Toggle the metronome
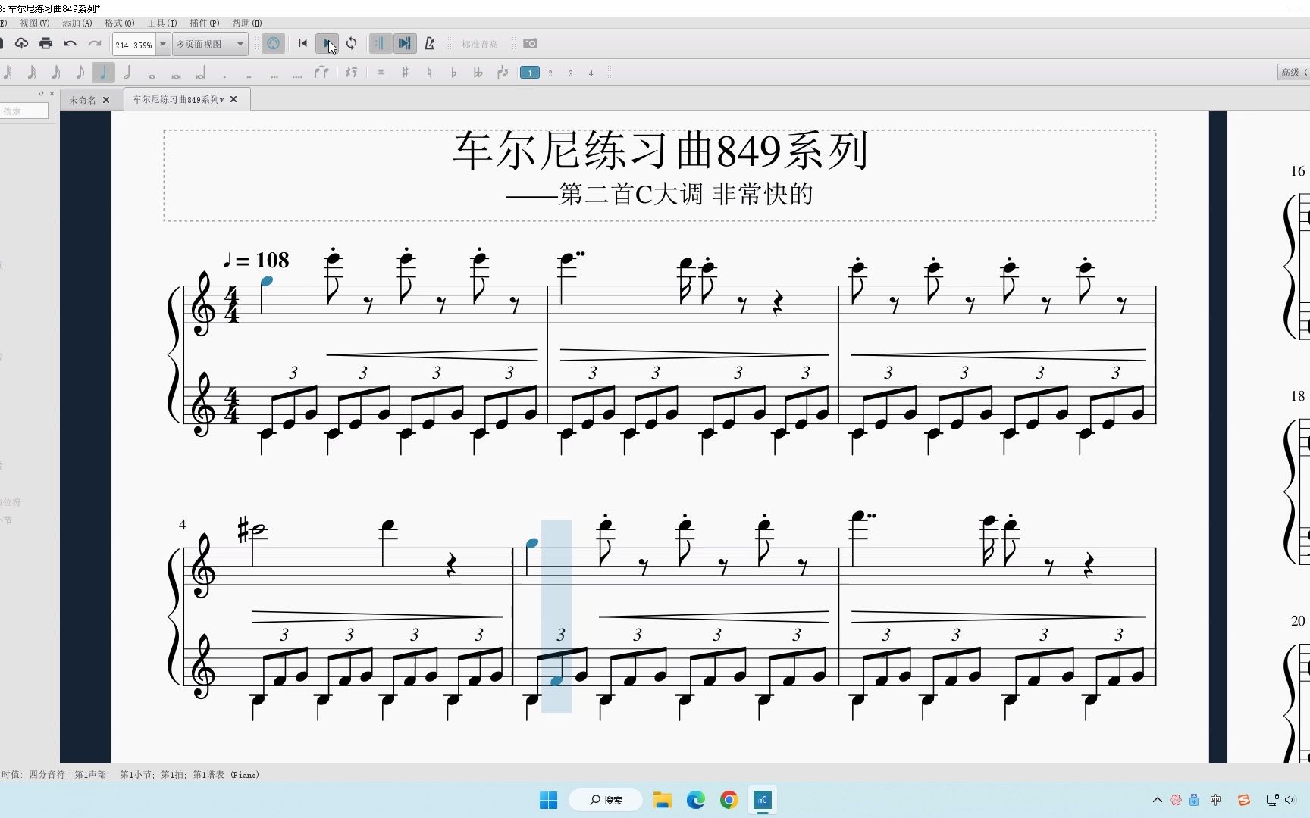This screenshot has height=818, width=1310. point(429,43)
